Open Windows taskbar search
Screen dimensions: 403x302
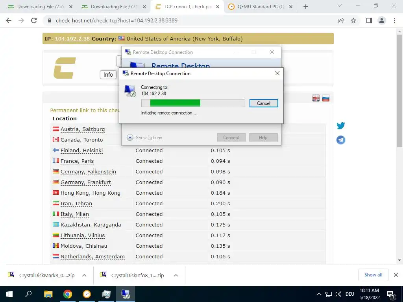pos(28,294)
